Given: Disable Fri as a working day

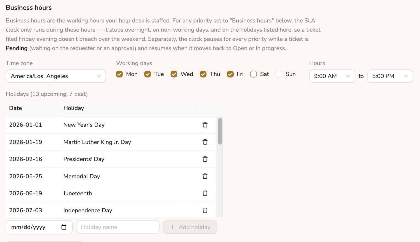Looking at the screenshot, I should (x=230, y=74).
